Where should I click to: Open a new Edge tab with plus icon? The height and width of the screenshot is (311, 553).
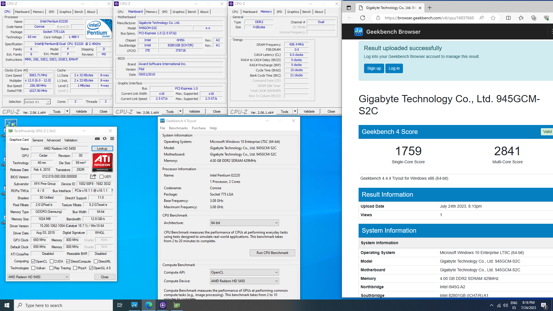point(429,8)
